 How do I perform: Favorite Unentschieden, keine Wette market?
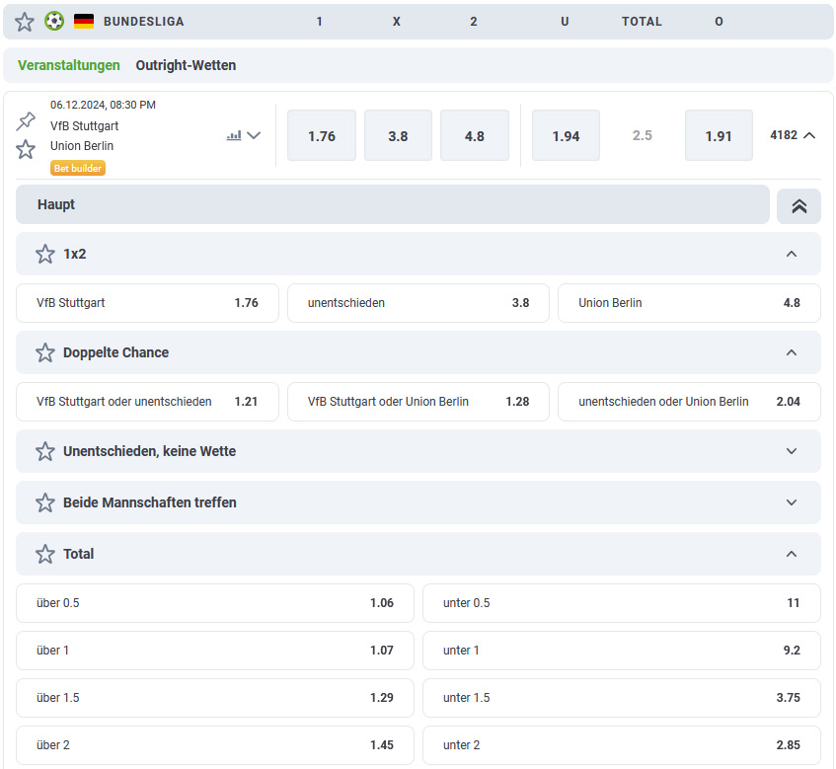click(45, 451)
